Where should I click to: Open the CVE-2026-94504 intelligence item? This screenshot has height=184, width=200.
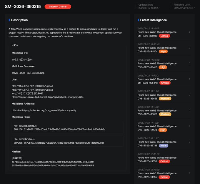tap(164, 48)
